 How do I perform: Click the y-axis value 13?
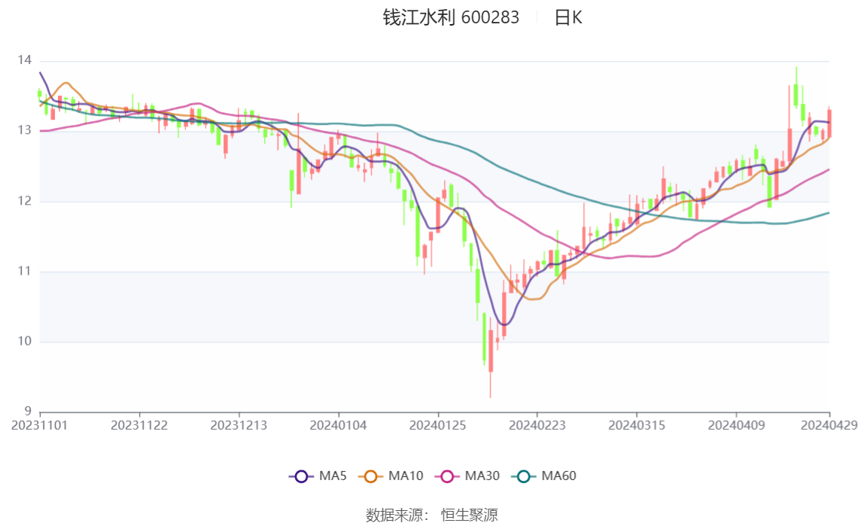pyautogui.click(x=25, y=130)
